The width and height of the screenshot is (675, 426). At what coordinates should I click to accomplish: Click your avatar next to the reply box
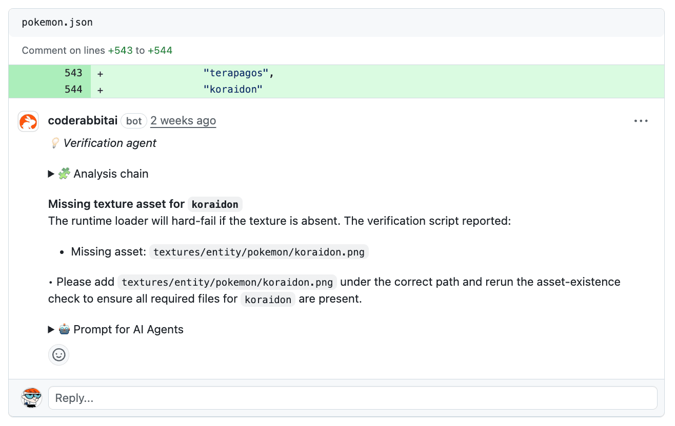tap(31, 398)
